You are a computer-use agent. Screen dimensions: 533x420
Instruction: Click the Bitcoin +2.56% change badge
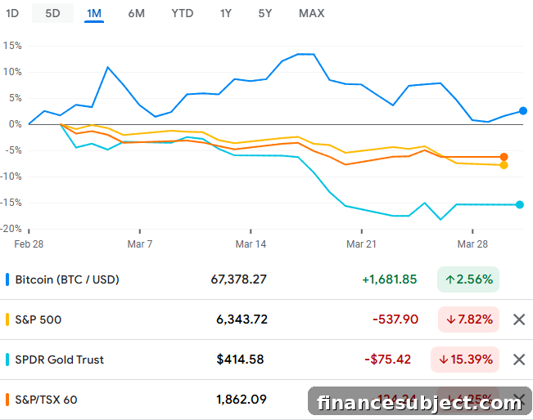[468, 279]
